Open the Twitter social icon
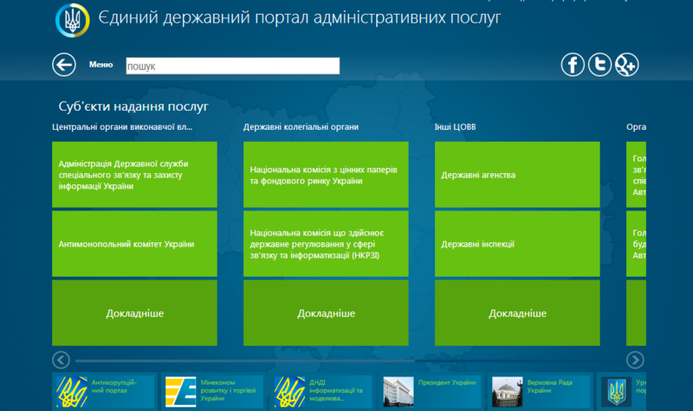Screen dimensions: 693x411 599,64
